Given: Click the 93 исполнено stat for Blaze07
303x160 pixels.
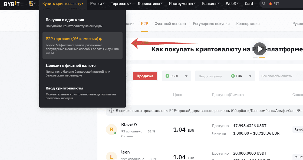Looking at the screenshot, I should click(x=131, y=131).
